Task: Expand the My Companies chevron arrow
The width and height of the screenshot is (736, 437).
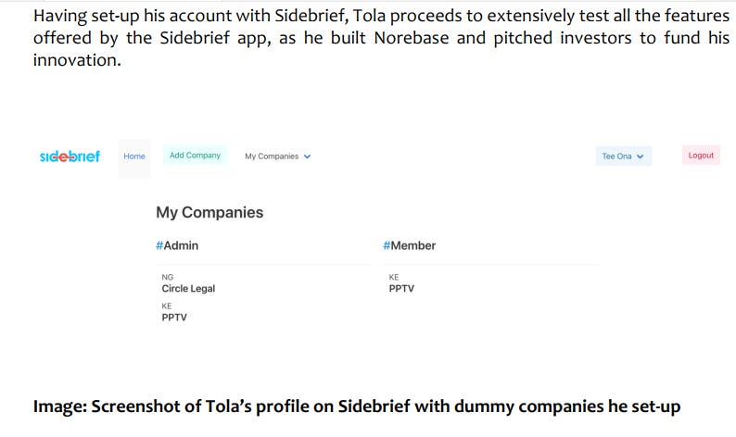Action: [x=307, y=156]
